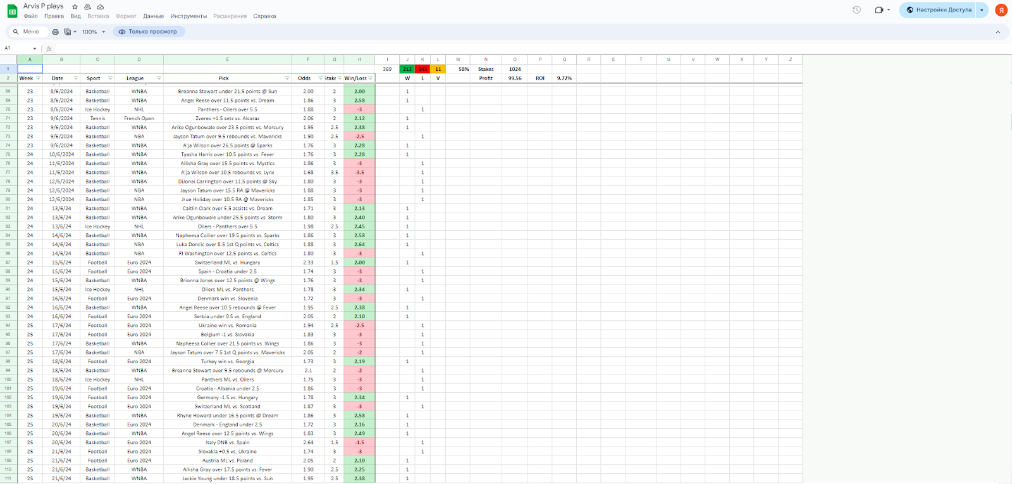Select the "Denmark win vs. Slovenia" cell
Viewport: 1012px width, 484px height.
(227, 299)
